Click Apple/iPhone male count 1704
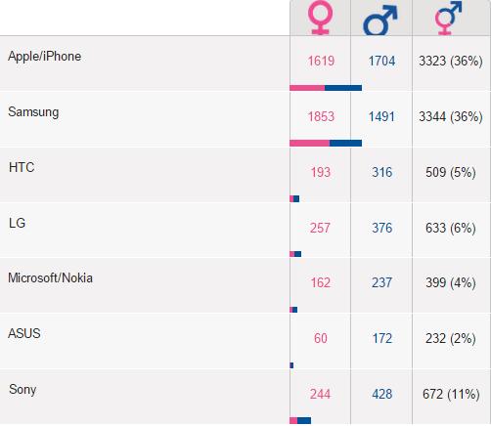This screenshot has width=491, height=426. click(381, 62)
